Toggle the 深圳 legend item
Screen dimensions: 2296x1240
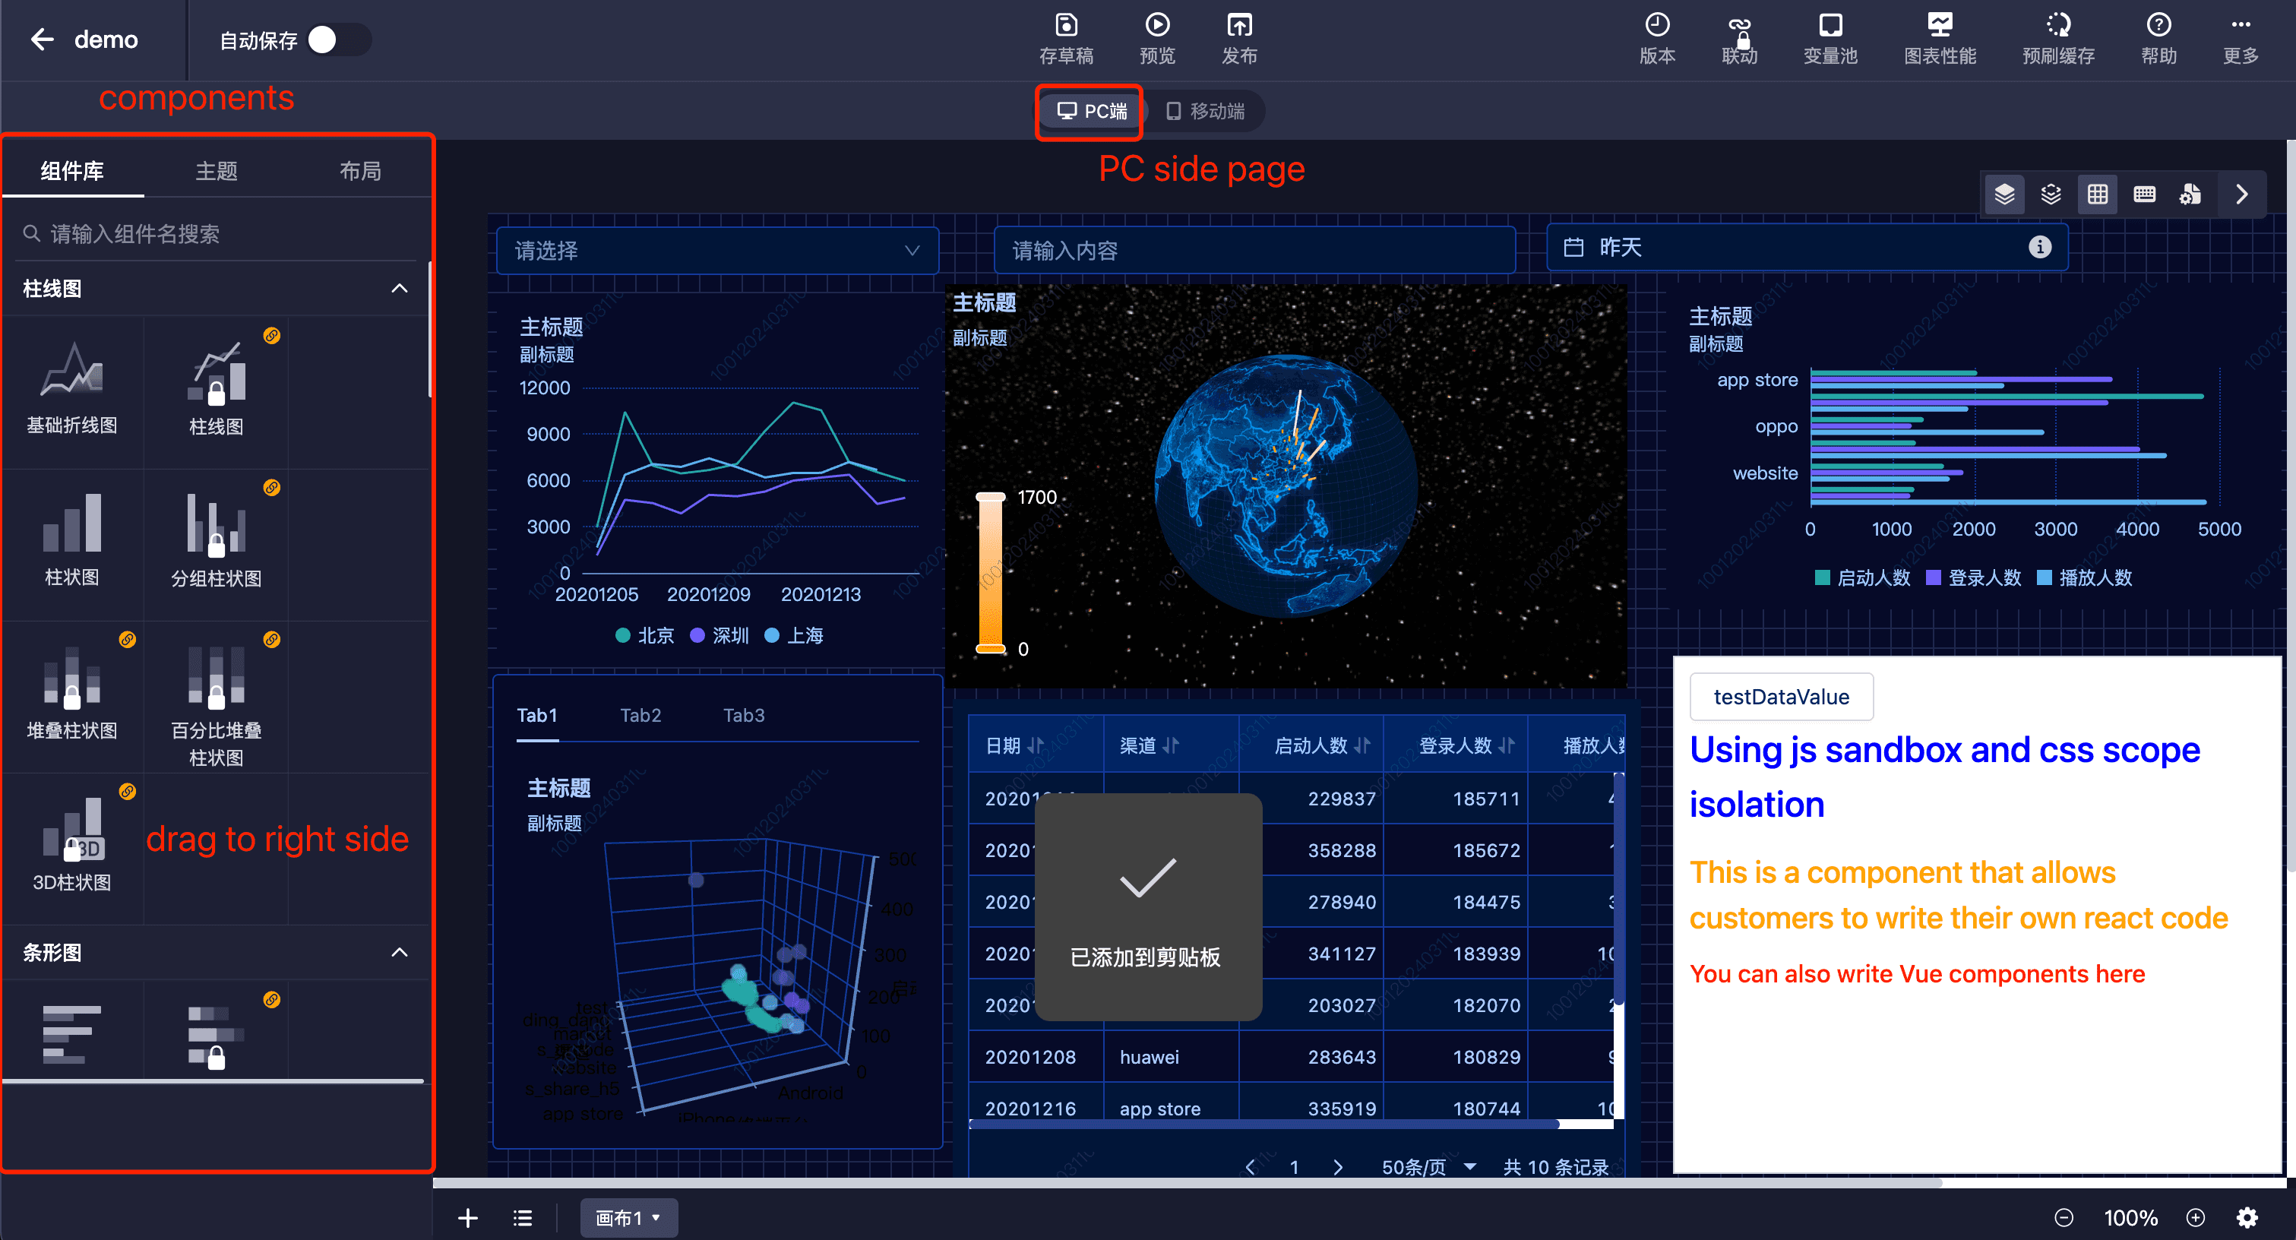click(720, 634)
